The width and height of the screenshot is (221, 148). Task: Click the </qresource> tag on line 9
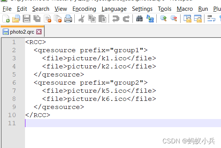59,107
